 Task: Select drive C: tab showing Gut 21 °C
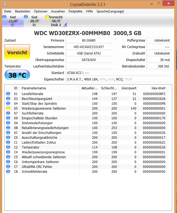[x=13, y=21]
